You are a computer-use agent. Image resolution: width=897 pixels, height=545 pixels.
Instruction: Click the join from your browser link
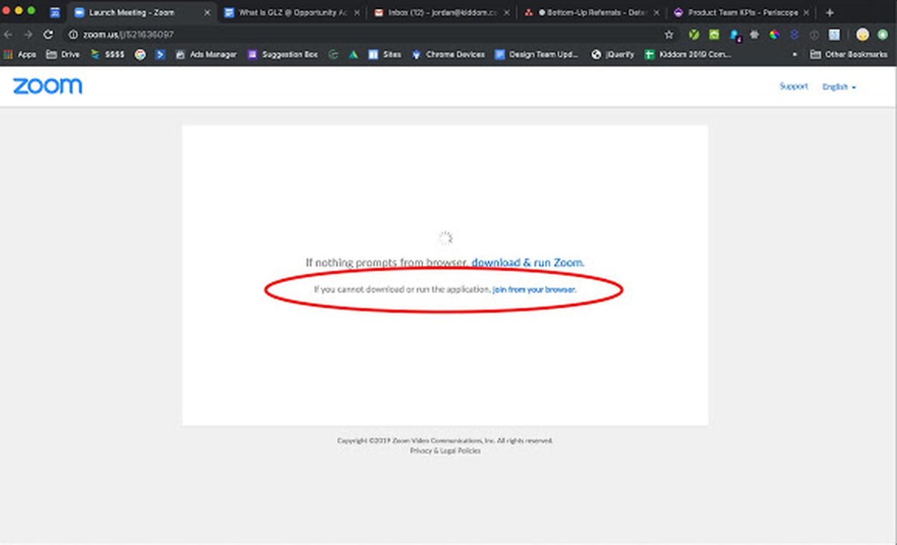click(534, 290)
